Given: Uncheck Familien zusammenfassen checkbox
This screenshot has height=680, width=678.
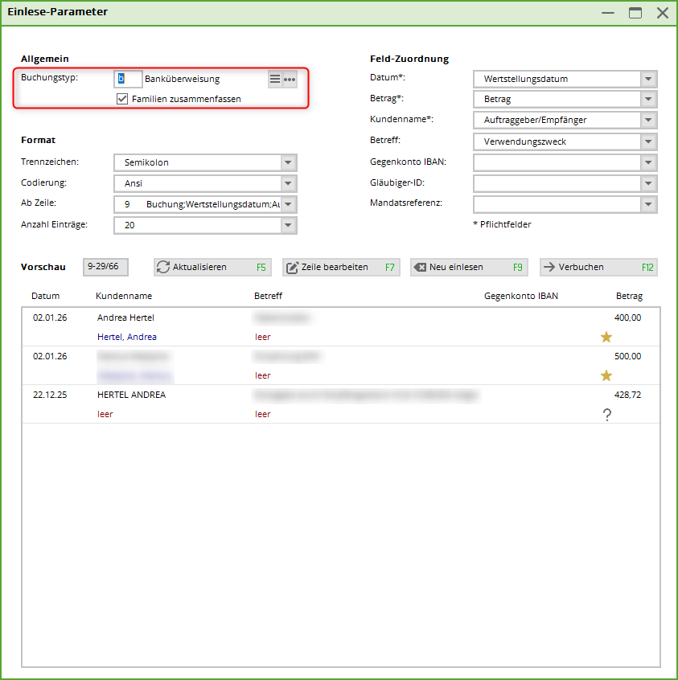Looking at the screenshot, I should [x=123, y=99].
